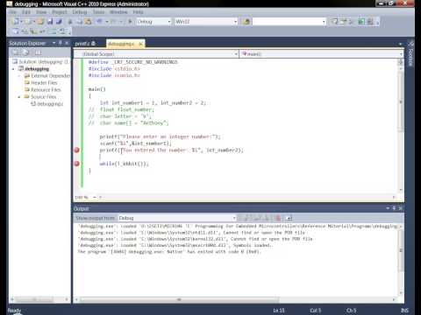The width and height of the screenshot is (421, 315).
Task: Click the Add New Item toolbar icon
Action: coord(29,21)
